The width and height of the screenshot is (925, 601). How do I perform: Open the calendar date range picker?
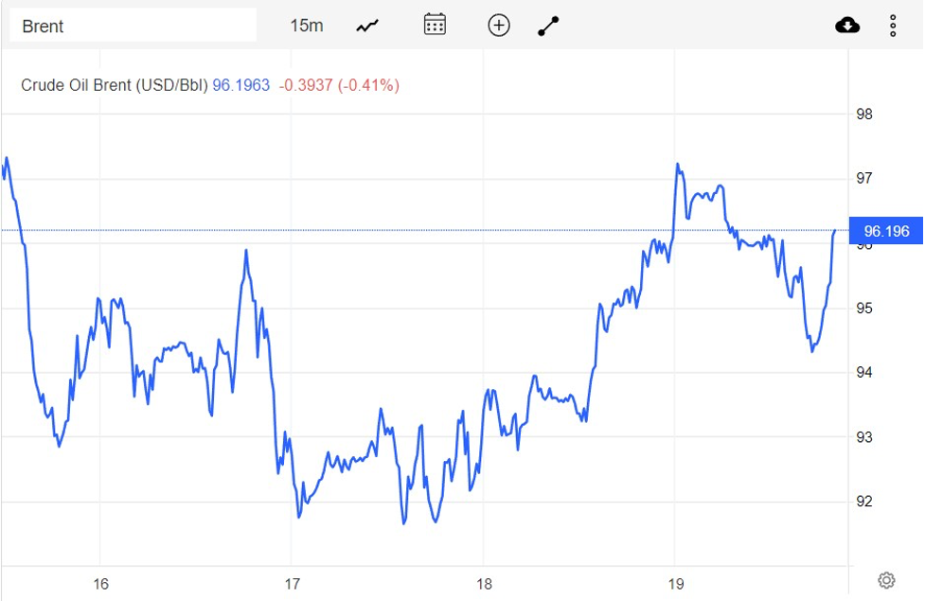pos(435,26)
